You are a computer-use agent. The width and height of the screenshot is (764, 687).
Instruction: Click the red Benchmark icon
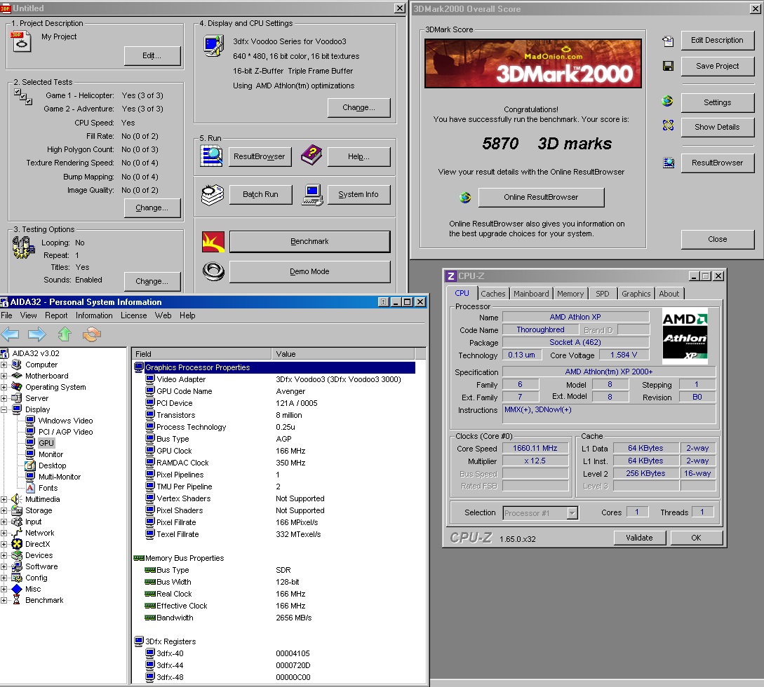click(x=213, y=241)
